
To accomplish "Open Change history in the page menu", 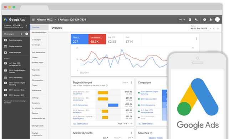I will [x=38, y=126].
